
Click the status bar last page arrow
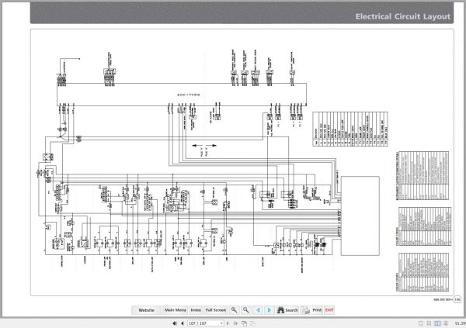[x=235, y=323]
